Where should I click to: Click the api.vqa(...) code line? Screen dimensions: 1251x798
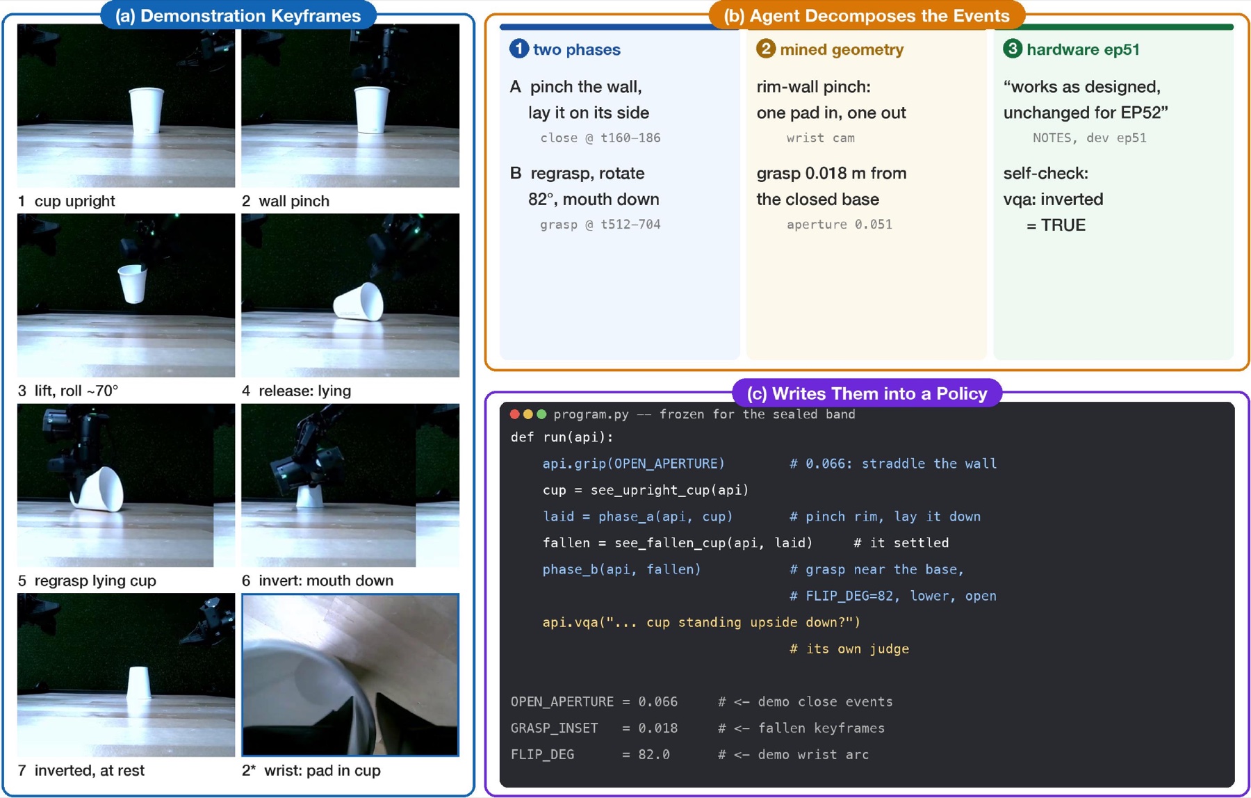[701, 622]
